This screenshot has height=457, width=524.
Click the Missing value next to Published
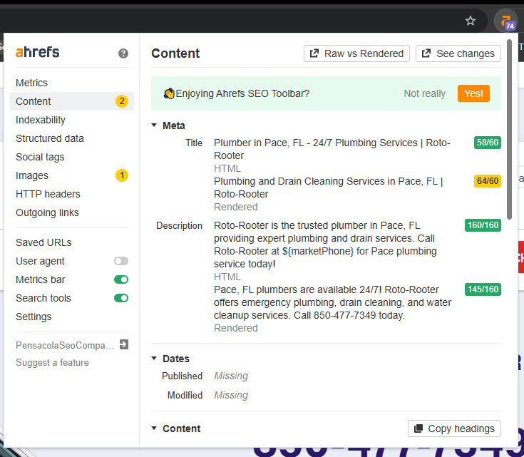coord(231,376)
